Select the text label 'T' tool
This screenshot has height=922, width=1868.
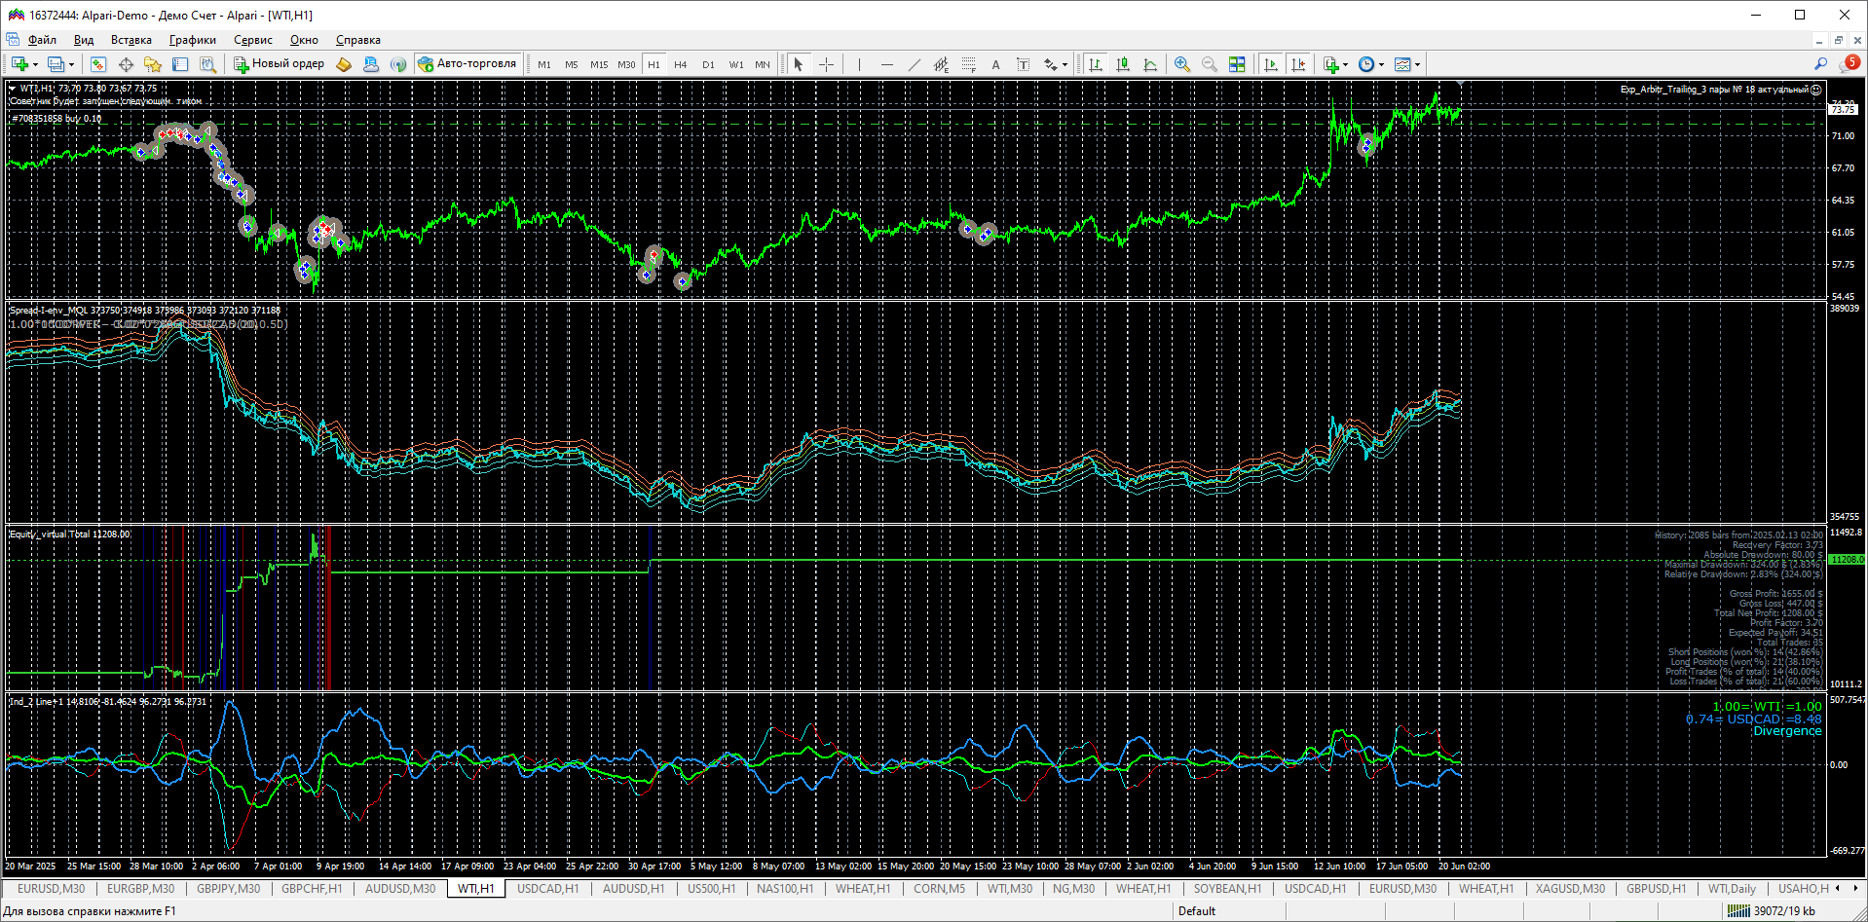[1023, 64]
